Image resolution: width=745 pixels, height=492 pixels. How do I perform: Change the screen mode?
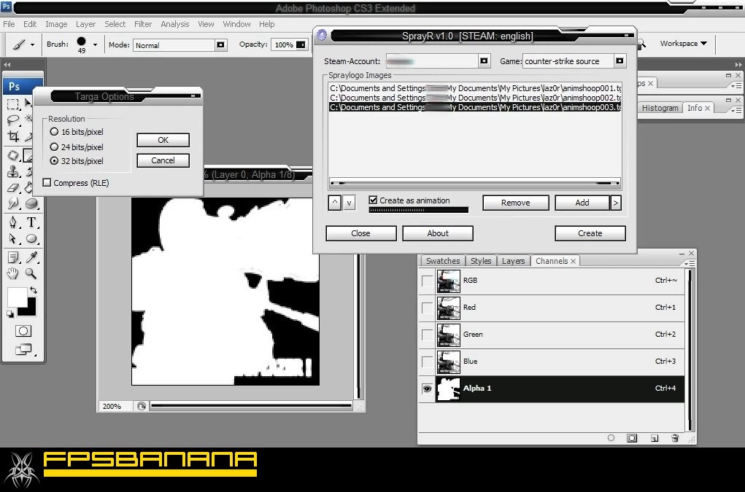point(23,350)
